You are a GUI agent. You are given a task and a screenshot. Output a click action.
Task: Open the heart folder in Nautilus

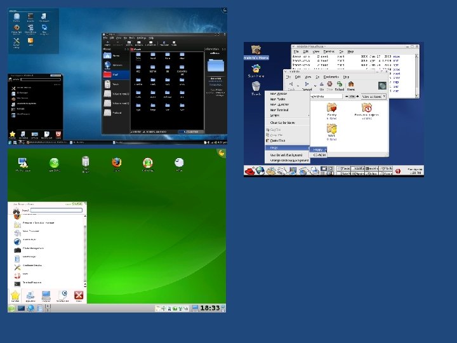(332, 107)
